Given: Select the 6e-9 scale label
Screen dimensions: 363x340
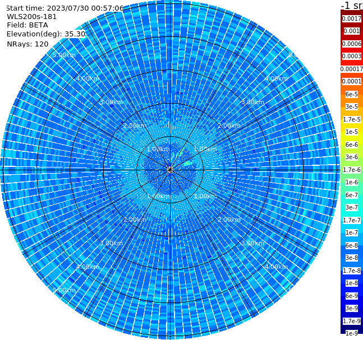Looking at the screenshot, I should click(x=352, y=296).
